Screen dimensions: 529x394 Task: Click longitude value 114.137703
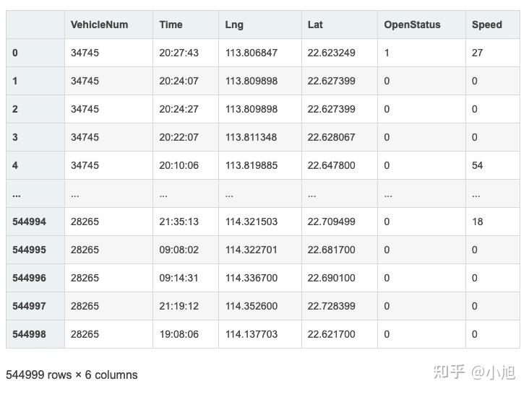251,334
